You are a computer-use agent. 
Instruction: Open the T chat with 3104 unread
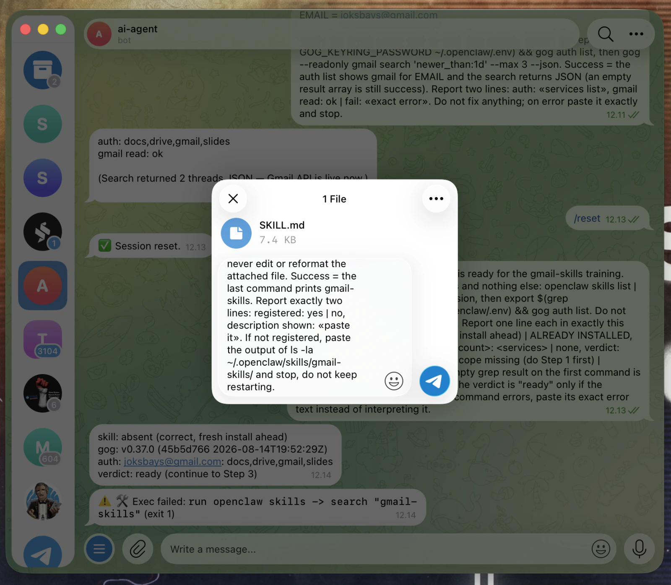tap(42, 340)
